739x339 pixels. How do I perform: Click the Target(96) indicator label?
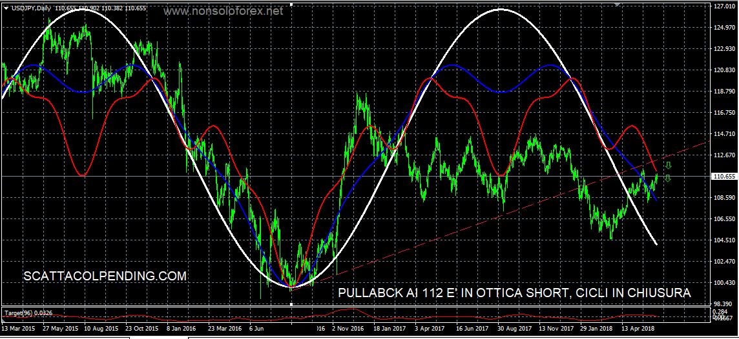[28, 313]
